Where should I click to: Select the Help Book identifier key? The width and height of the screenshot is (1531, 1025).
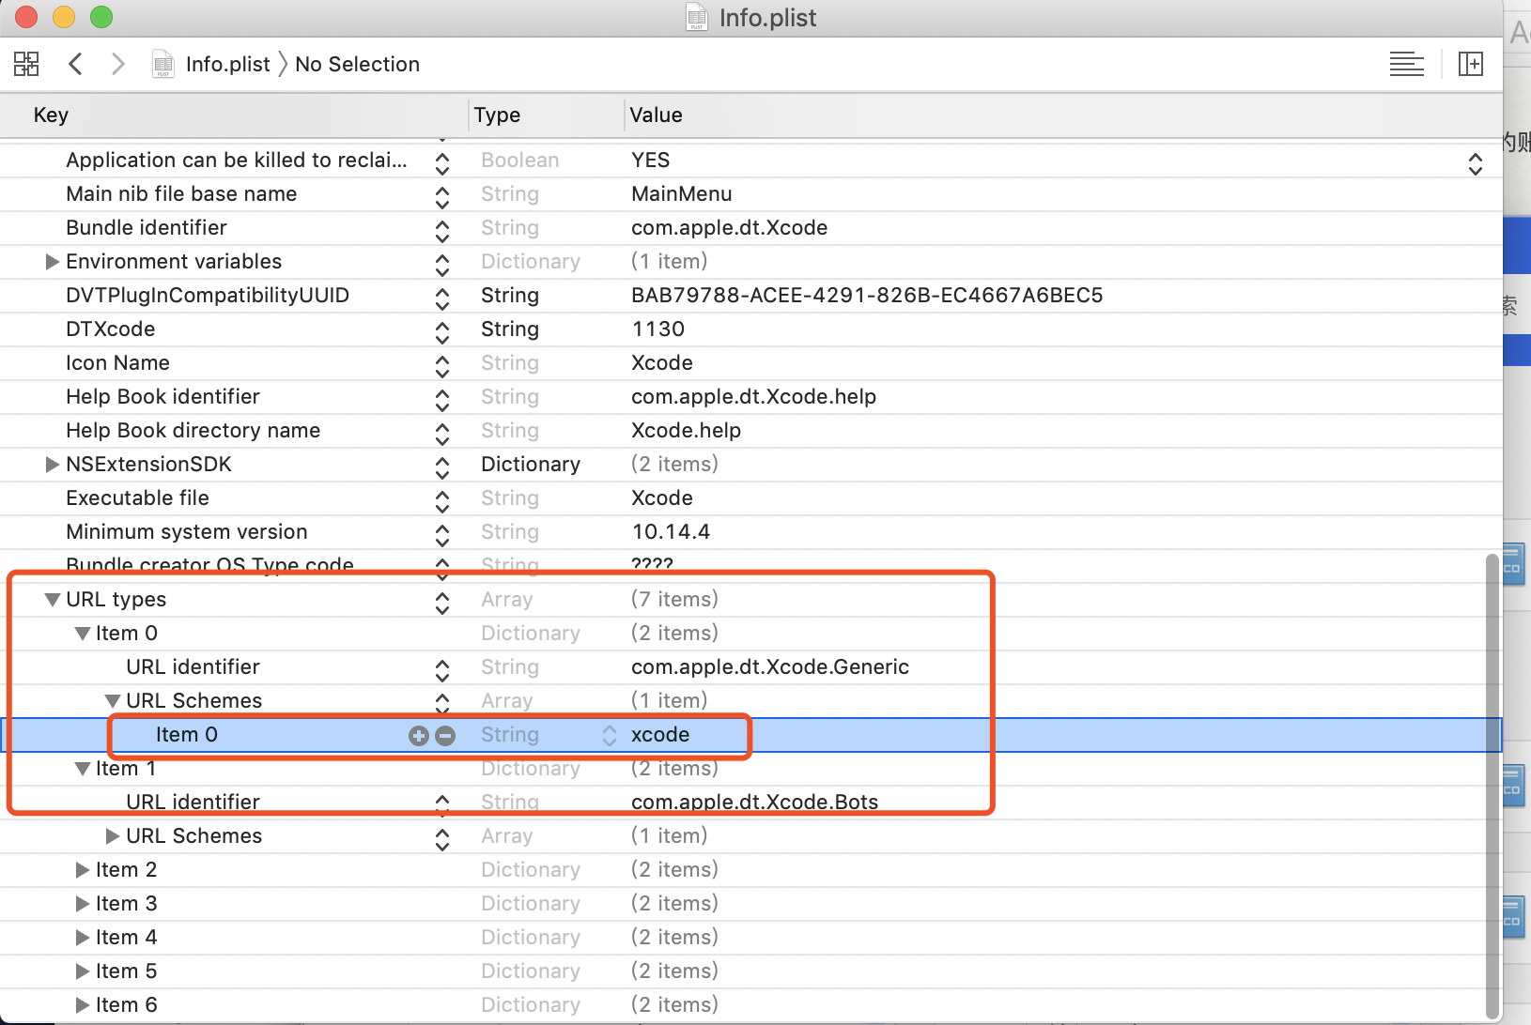[x=162, y=396]
